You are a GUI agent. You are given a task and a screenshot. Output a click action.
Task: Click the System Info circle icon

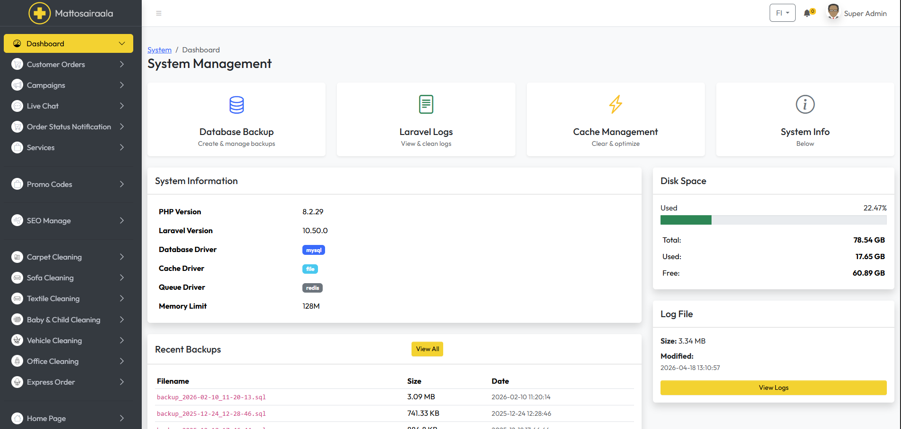[805, 104]
